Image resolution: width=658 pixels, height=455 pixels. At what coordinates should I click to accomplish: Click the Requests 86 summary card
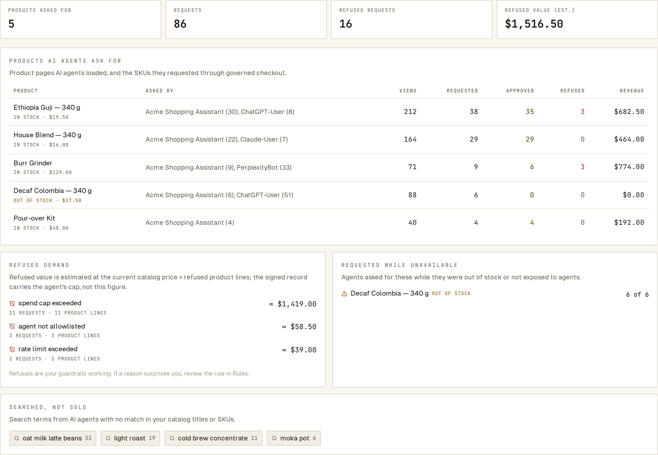tap(246, 19)
